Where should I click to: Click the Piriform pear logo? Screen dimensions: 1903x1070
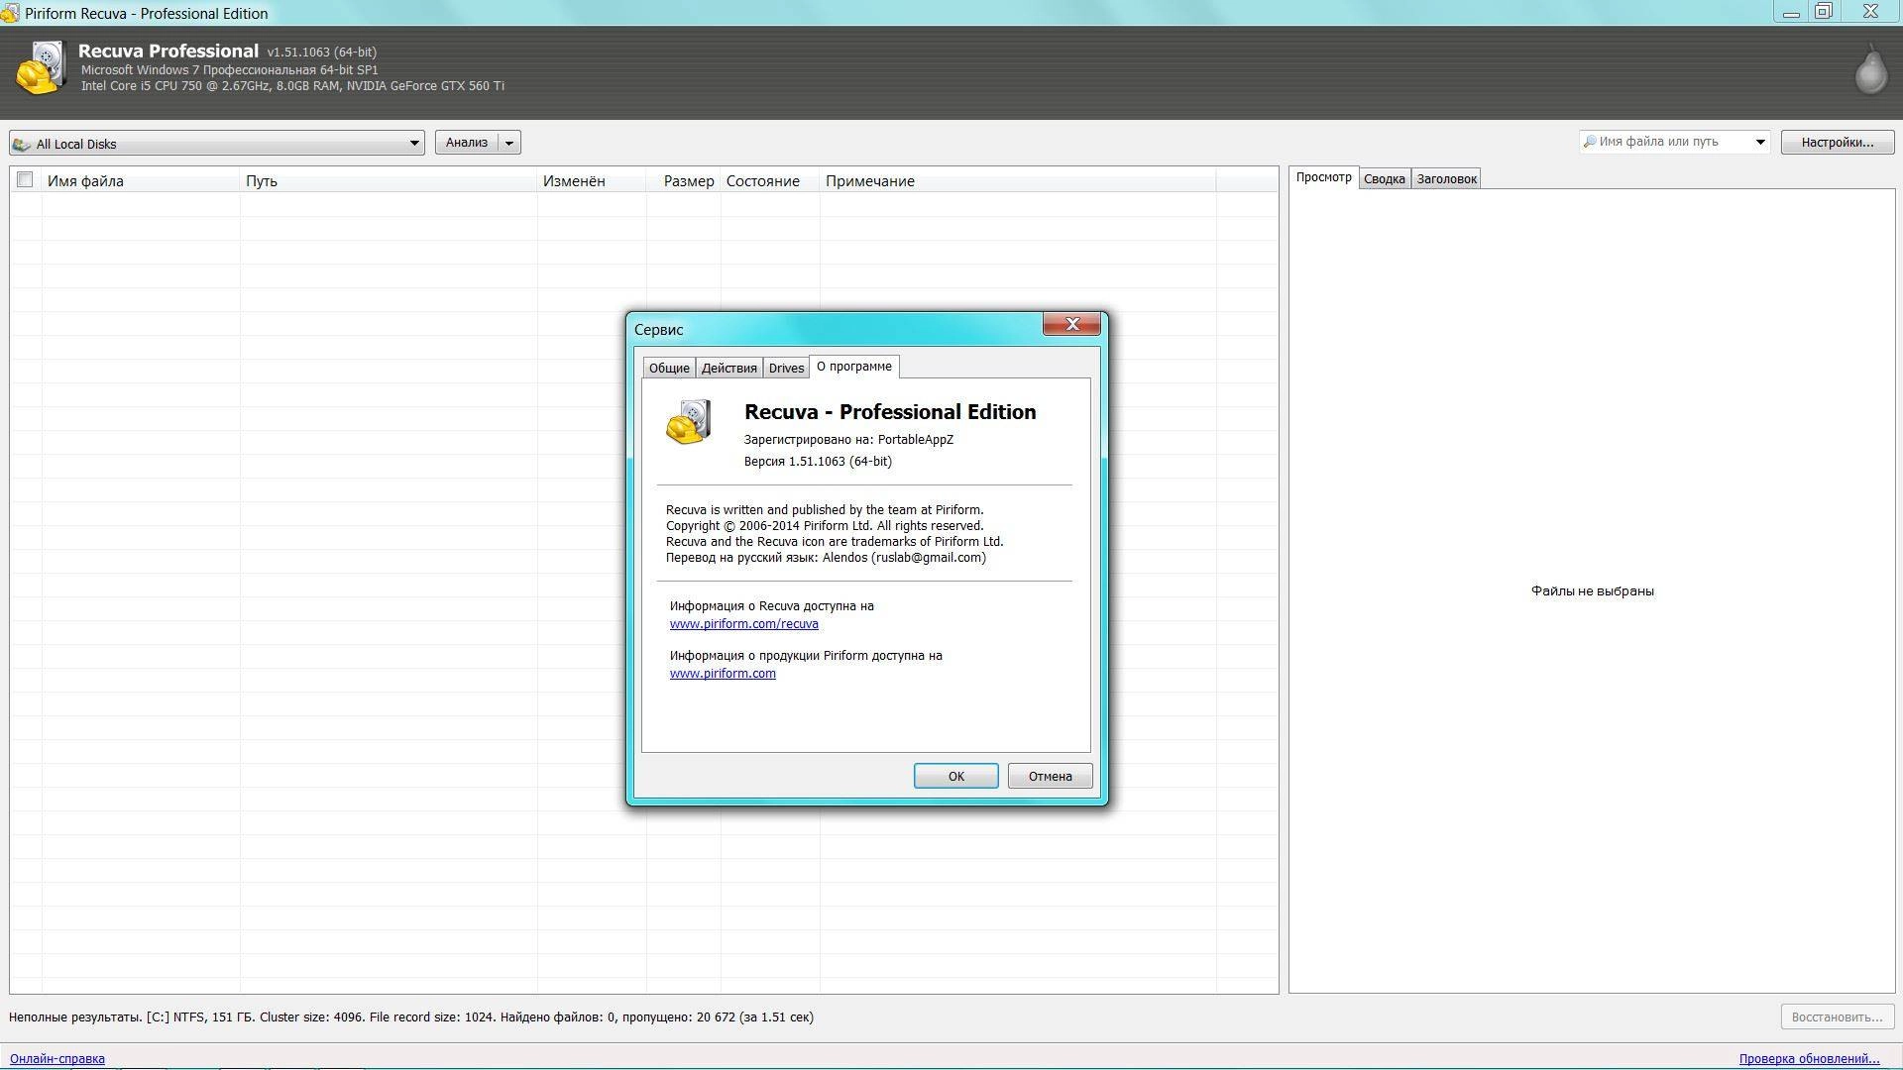click(x=1870, y=69)
